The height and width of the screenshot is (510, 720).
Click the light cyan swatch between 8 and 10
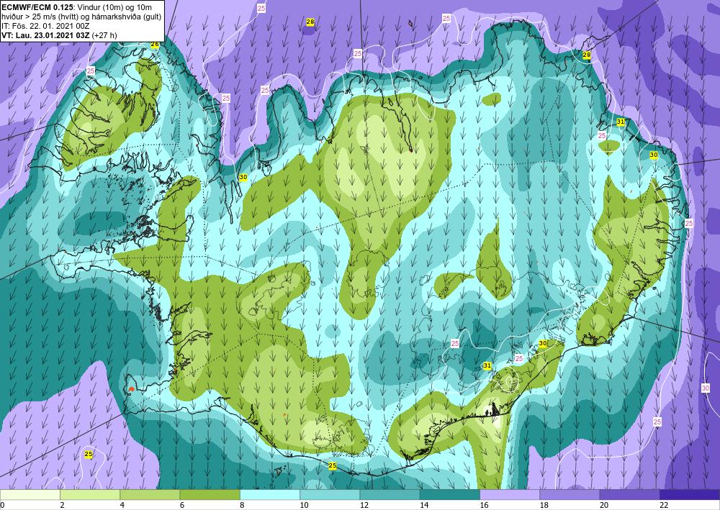[x=270, y=495]
